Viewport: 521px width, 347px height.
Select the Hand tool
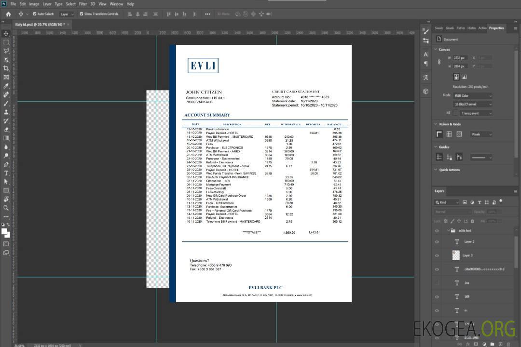point(6,199)
